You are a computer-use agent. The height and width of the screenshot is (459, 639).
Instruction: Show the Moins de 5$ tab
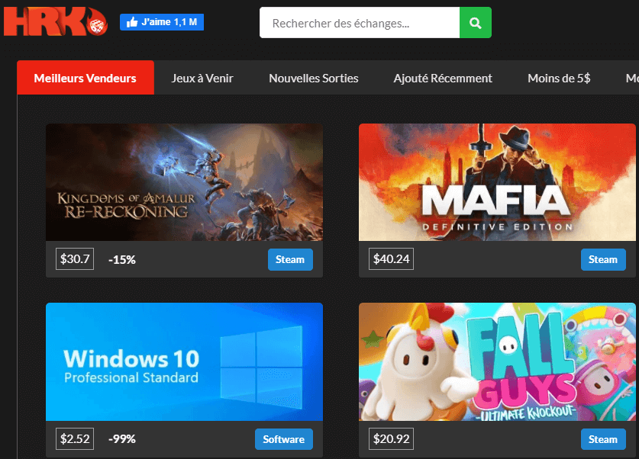click(x=559, y=78)
